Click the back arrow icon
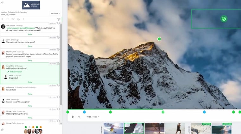Image resolution: width=241 pixels, height=134 pixels. [x=3, y=3]
